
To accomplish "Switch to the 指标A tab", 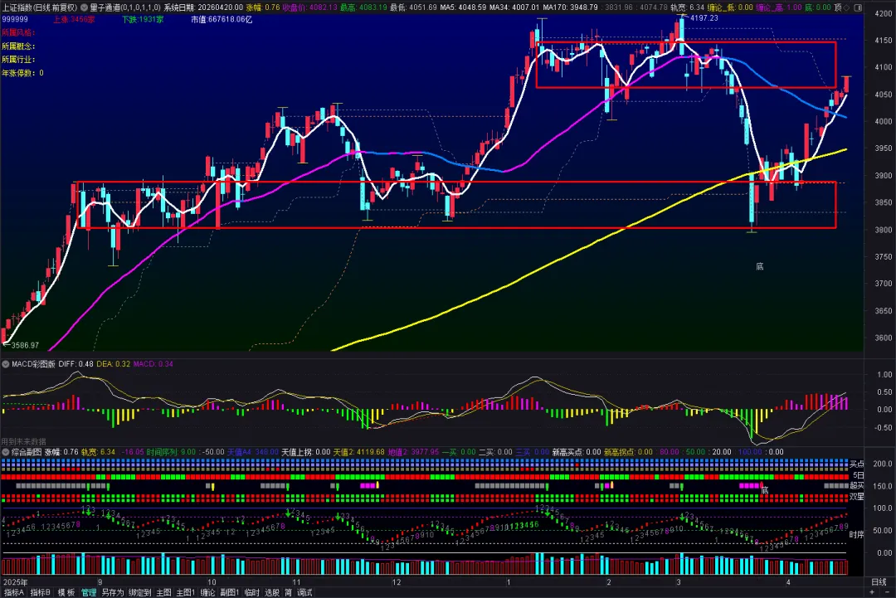I will (x=12, y=593).
